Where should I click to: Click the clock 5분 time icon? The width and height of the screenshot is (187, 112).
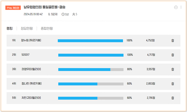pyautogui.click(x=63, y=14)
